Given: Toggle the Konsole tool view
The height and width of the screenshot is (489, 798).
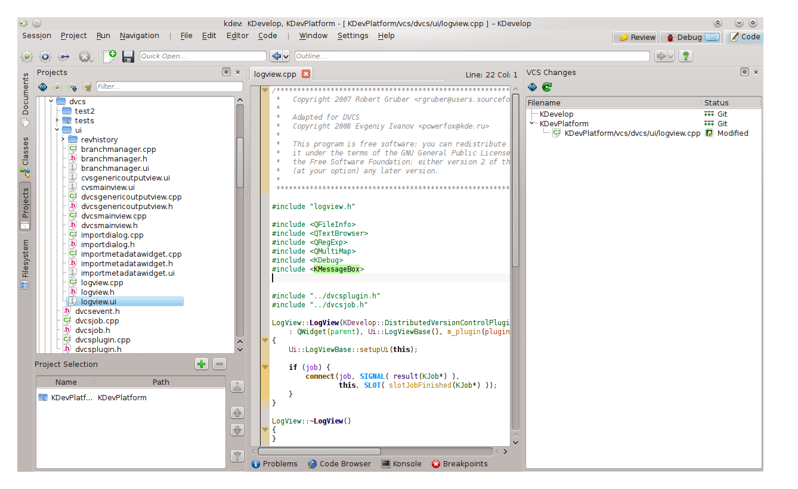Looking at the screenshot, I should tap(401, 463).
